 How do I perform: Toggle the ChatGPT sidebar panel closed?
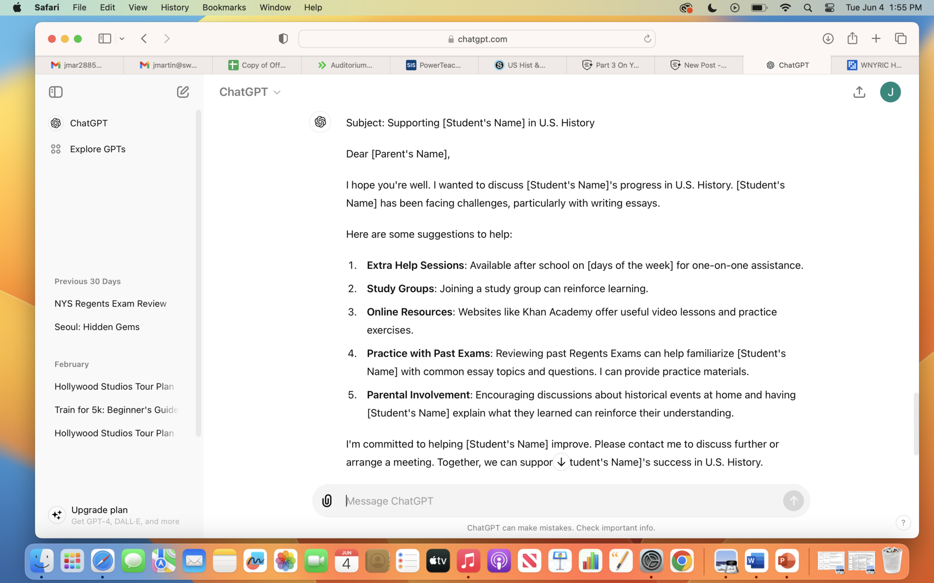[x=56, y=92]
